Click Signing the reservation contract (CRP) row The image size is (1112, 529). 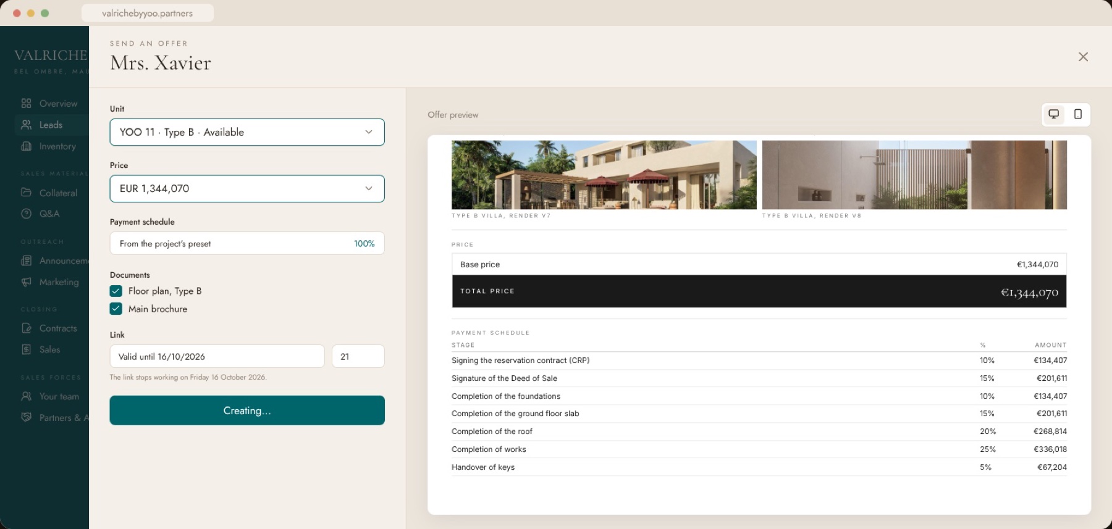(759, 360)
